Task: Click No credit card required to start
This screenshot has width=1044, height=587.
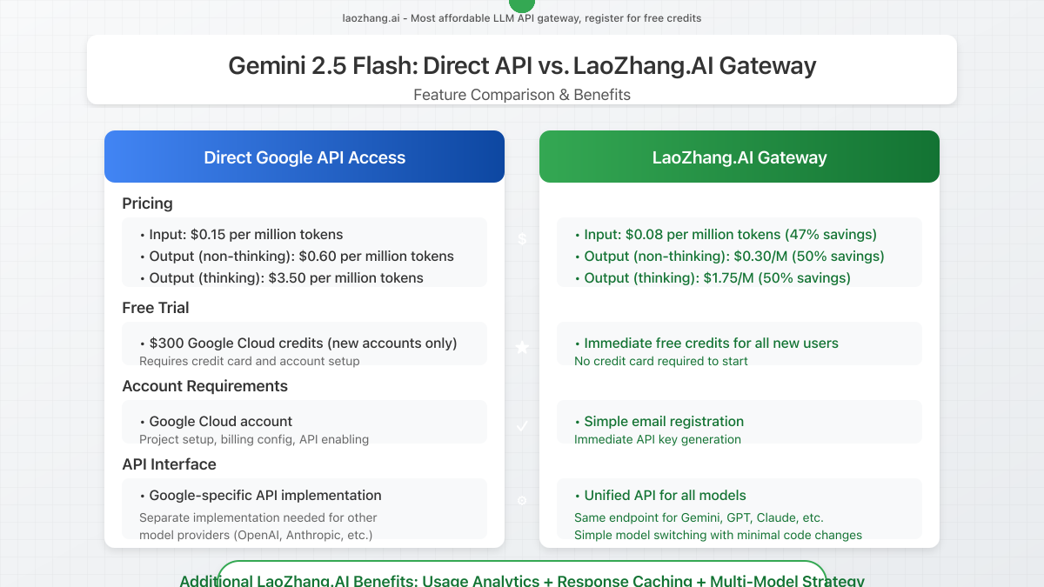Action: (661, 361)
